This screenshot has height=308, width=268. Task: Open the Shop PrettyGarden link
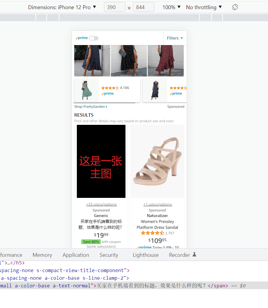click(91, 107)
